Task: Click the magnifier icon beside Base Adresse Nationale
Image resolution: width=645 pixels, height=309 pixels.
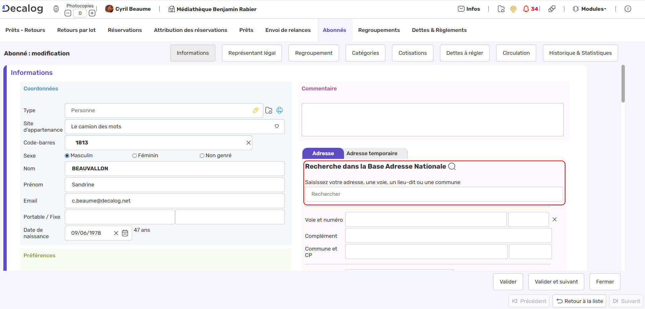Action: 452,167
